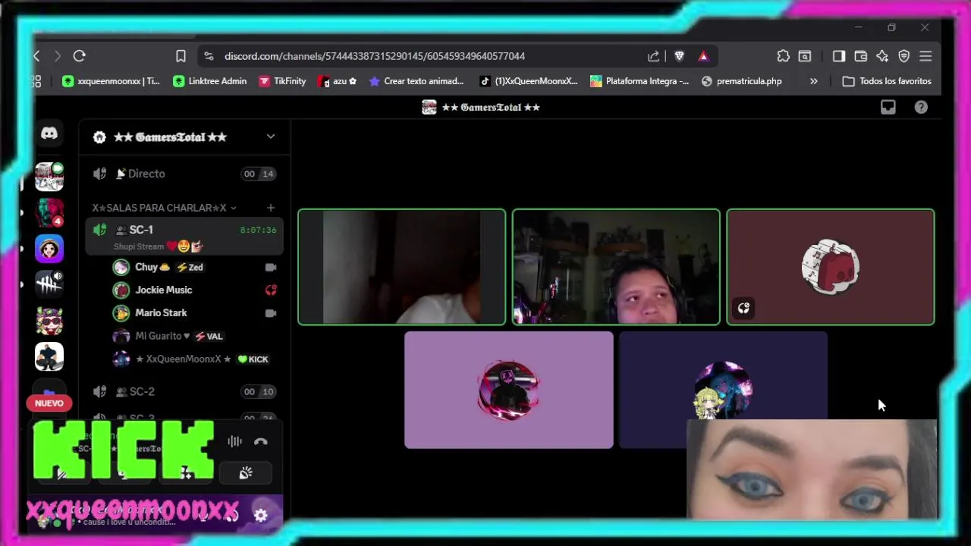The width and height of the screenshot is (971, 546).
Task: Open the Discord inbox icon
Action: (888, 107)
